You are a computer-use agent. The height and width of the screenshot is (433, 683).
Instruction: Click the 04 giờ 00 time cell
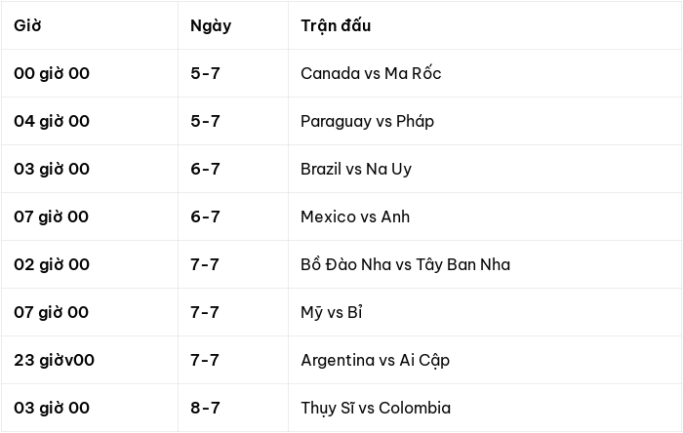point(52,121)
